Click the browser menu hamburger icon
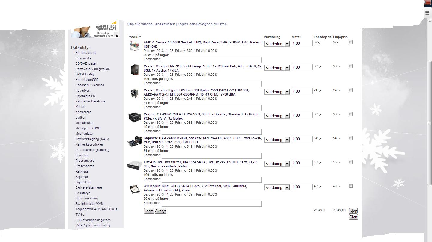 pyautogui.click(x=427, y=13)
